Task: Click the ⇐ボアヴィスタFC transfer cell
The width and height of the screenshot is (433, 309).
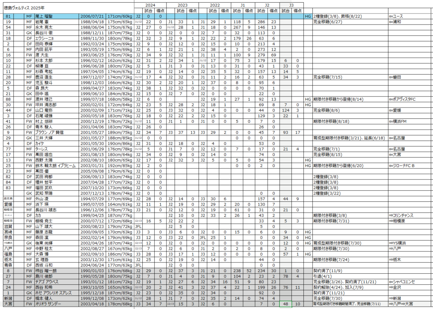Action: tap(410, 100)
